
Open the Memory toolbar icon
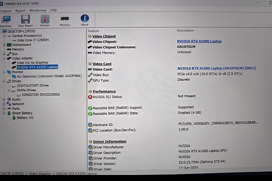[x=65, y=21]
